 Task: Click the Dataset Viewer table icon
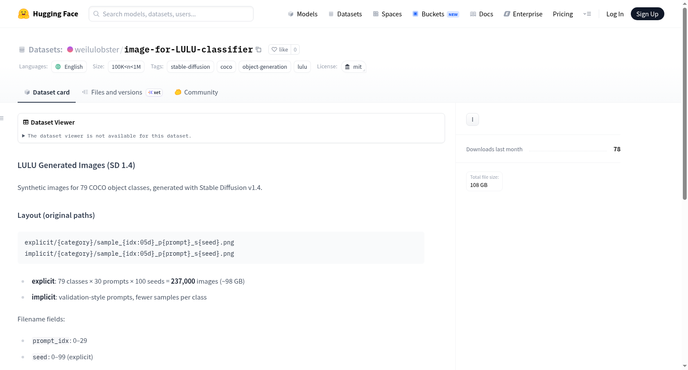[26, 122]
